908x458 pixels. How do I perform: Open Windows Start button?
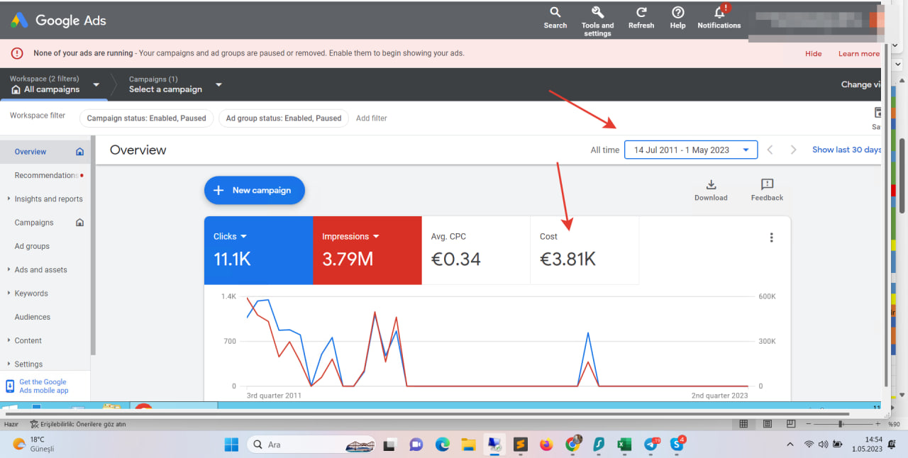(x=231, y=445)
